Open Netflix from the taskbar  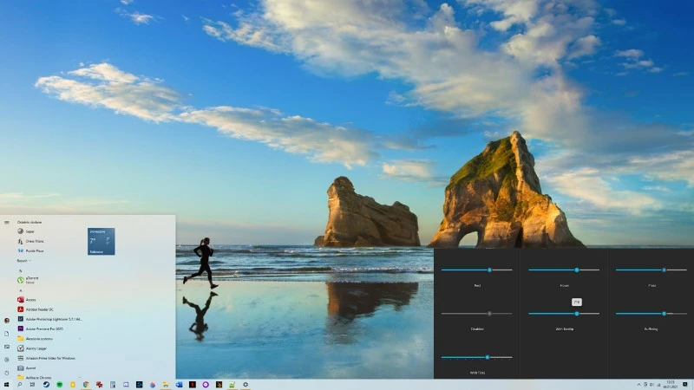[192, 385]
